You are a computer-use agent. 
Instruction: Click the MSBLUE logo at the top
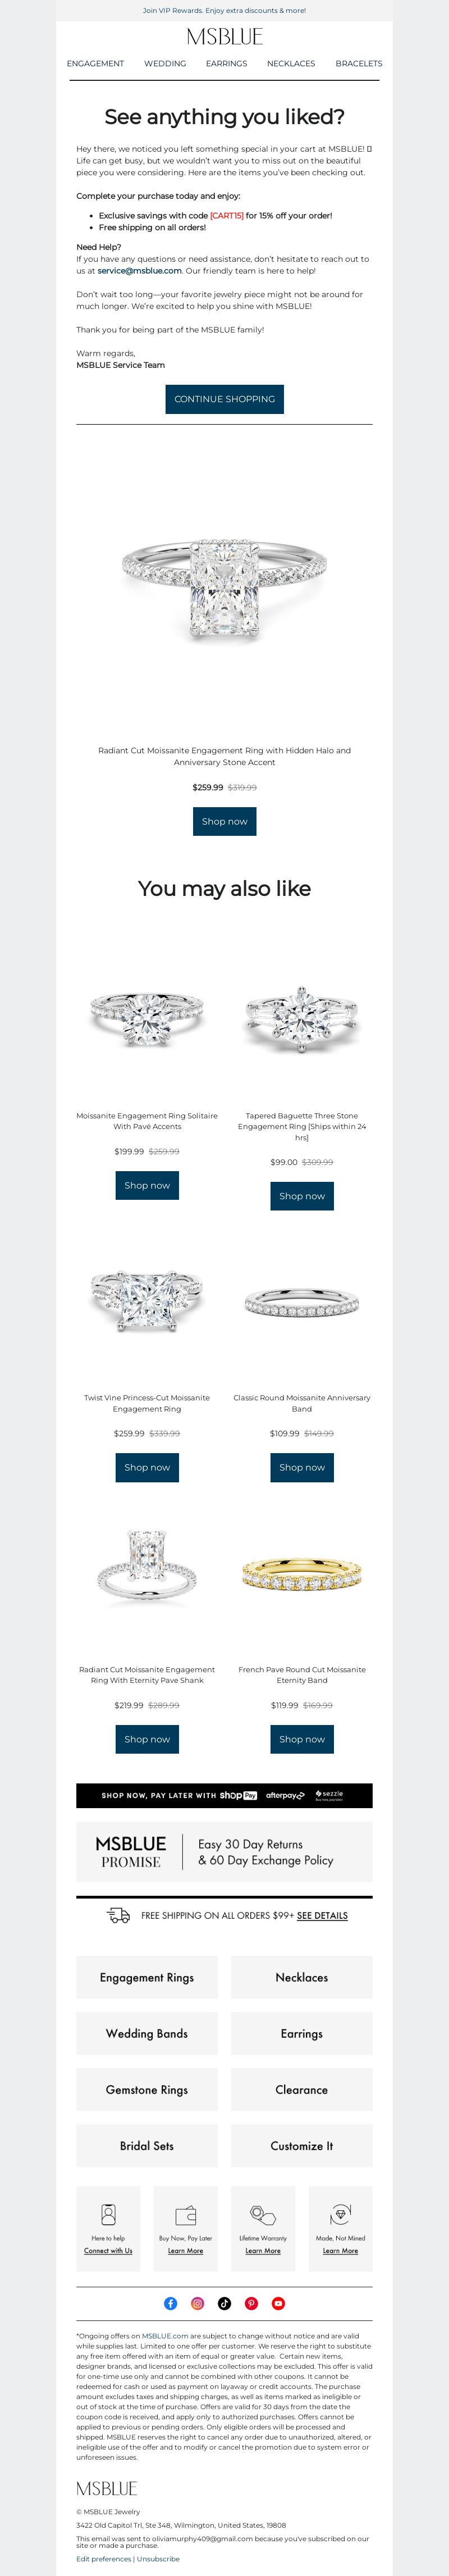[225, 37]
